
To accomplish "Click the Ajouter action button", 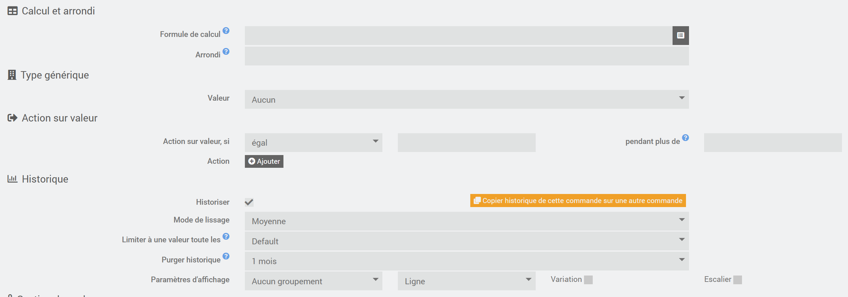I will pyautogui.click(x=264, y=161).
